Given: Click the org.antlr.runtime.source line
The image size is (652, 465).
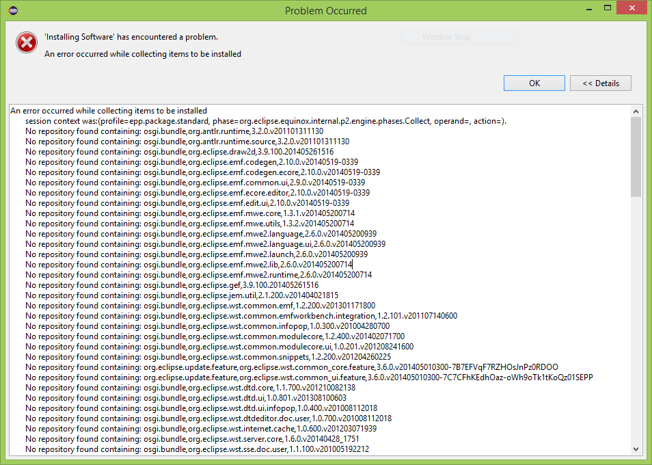Looking at the screenshot, I should coord(187,142).
